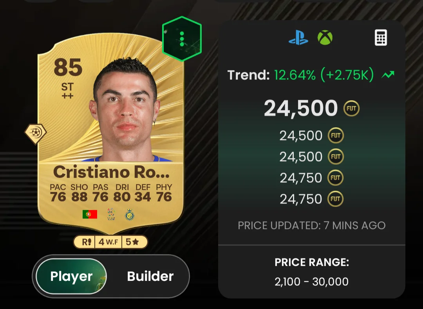Click the Al Nassr club badge
The width and height of the screenshot is (423, 309).
(x=130, y=215)
